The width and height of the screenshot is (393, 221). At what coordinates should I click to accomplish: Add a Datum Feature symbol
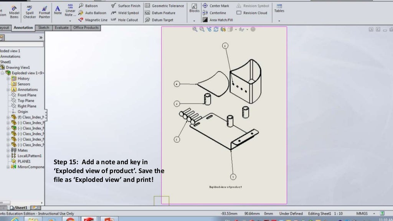click(160, 13)
